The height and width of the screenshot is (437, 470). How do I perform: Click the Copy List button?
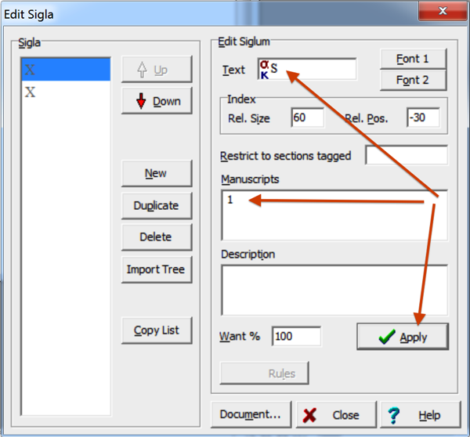(x=156, y=330)
